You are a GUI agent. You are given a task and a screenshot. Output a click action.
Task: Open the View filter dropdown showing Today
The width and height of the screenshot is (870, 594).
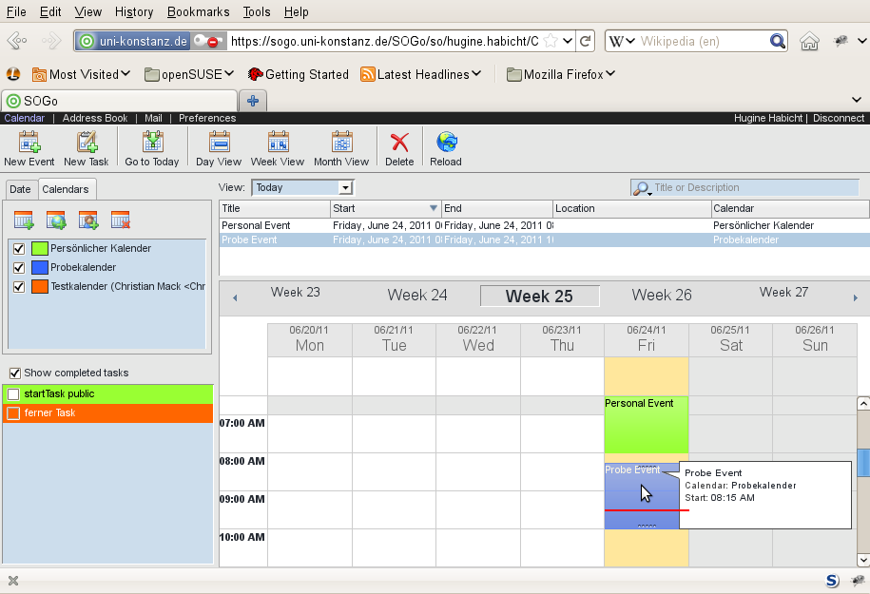[x=303, y=187]
